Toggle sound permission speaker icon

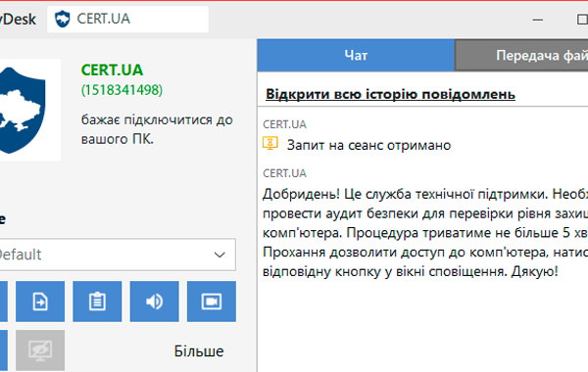point(155,302)
